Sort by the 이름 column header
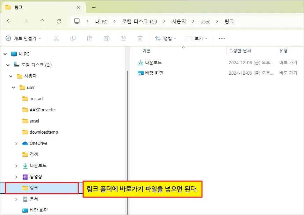This screenshot has width=304, height=215. click(x=146, y=51)
